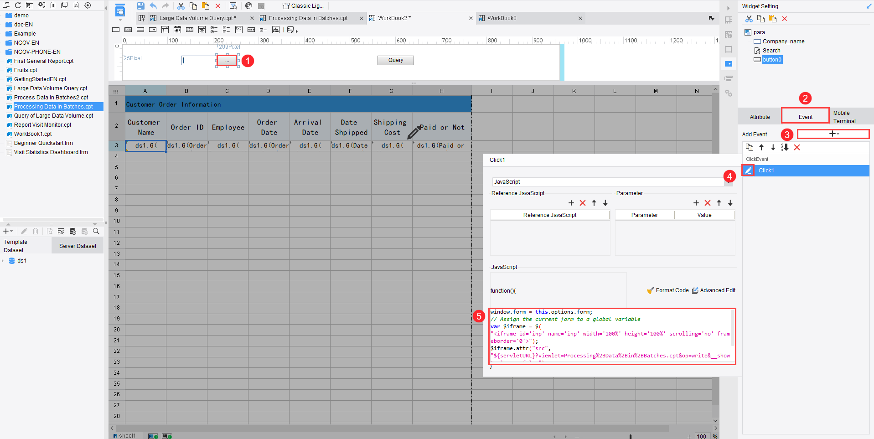Collapse the right panel with the arrow
Screen dimensions: 874x439
(728, 8)
